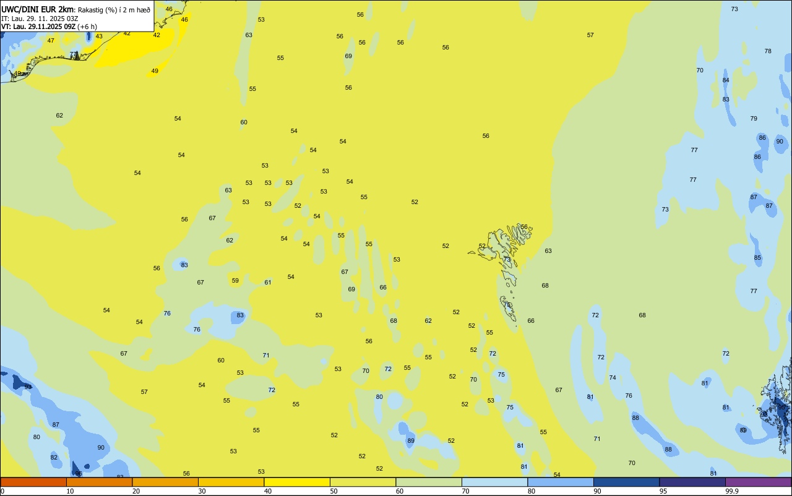
Task: Select the '95' legend scale label
Action: pyautogui.click(x=663, y=491)
